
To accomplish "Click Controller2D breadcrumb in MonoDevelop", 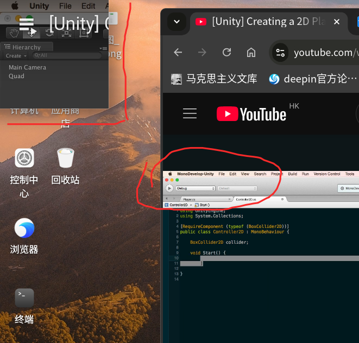I will 177,205.
